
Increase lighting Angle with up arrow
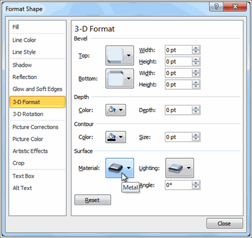pos(196,183)
